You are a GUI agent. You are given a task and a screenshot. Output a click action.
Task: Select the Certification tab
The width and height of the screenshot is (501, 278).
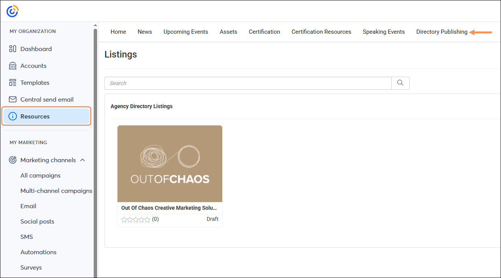[265, 32]
